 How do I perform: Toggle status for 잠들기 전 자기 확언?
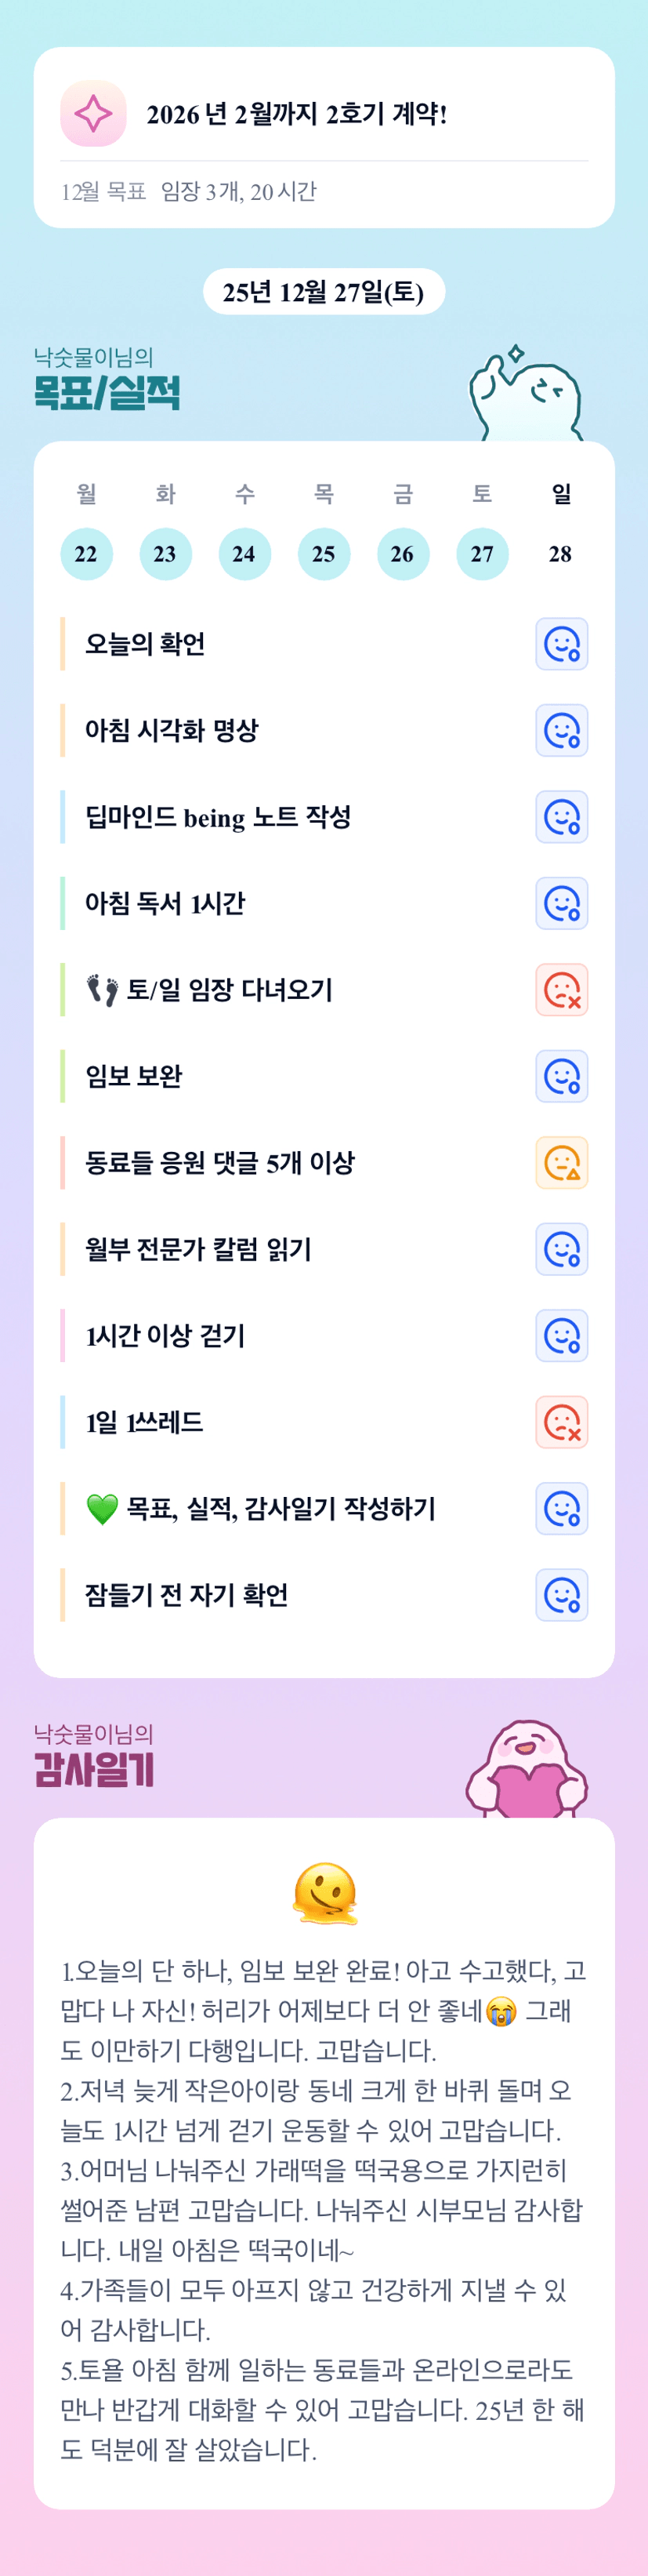click(561, 1595)
